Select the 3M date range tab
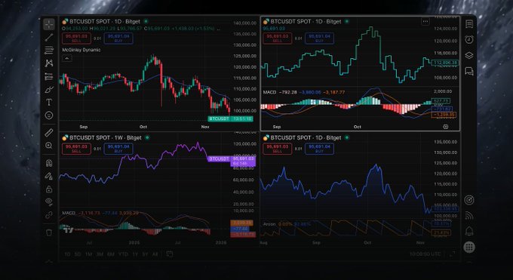The image size is (513, 280). (100, 254)
